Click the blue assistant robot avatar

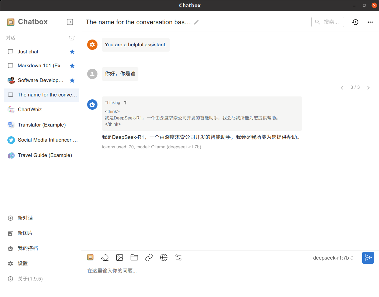pyautogui.click(x=92, y=104)
